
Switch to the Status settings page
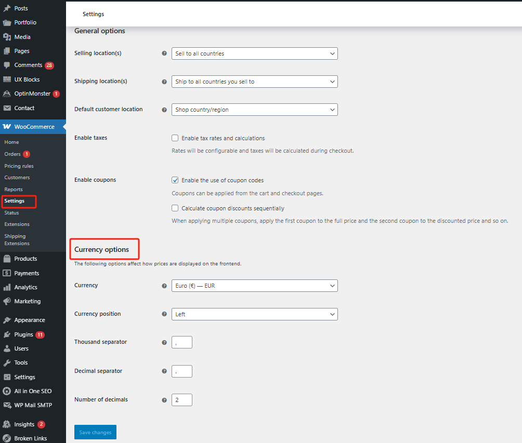click(x=11, y=212)
